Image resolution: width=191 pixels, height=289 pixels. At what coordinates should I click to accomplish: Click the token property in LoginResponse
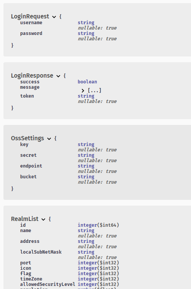tap(27, 96)
